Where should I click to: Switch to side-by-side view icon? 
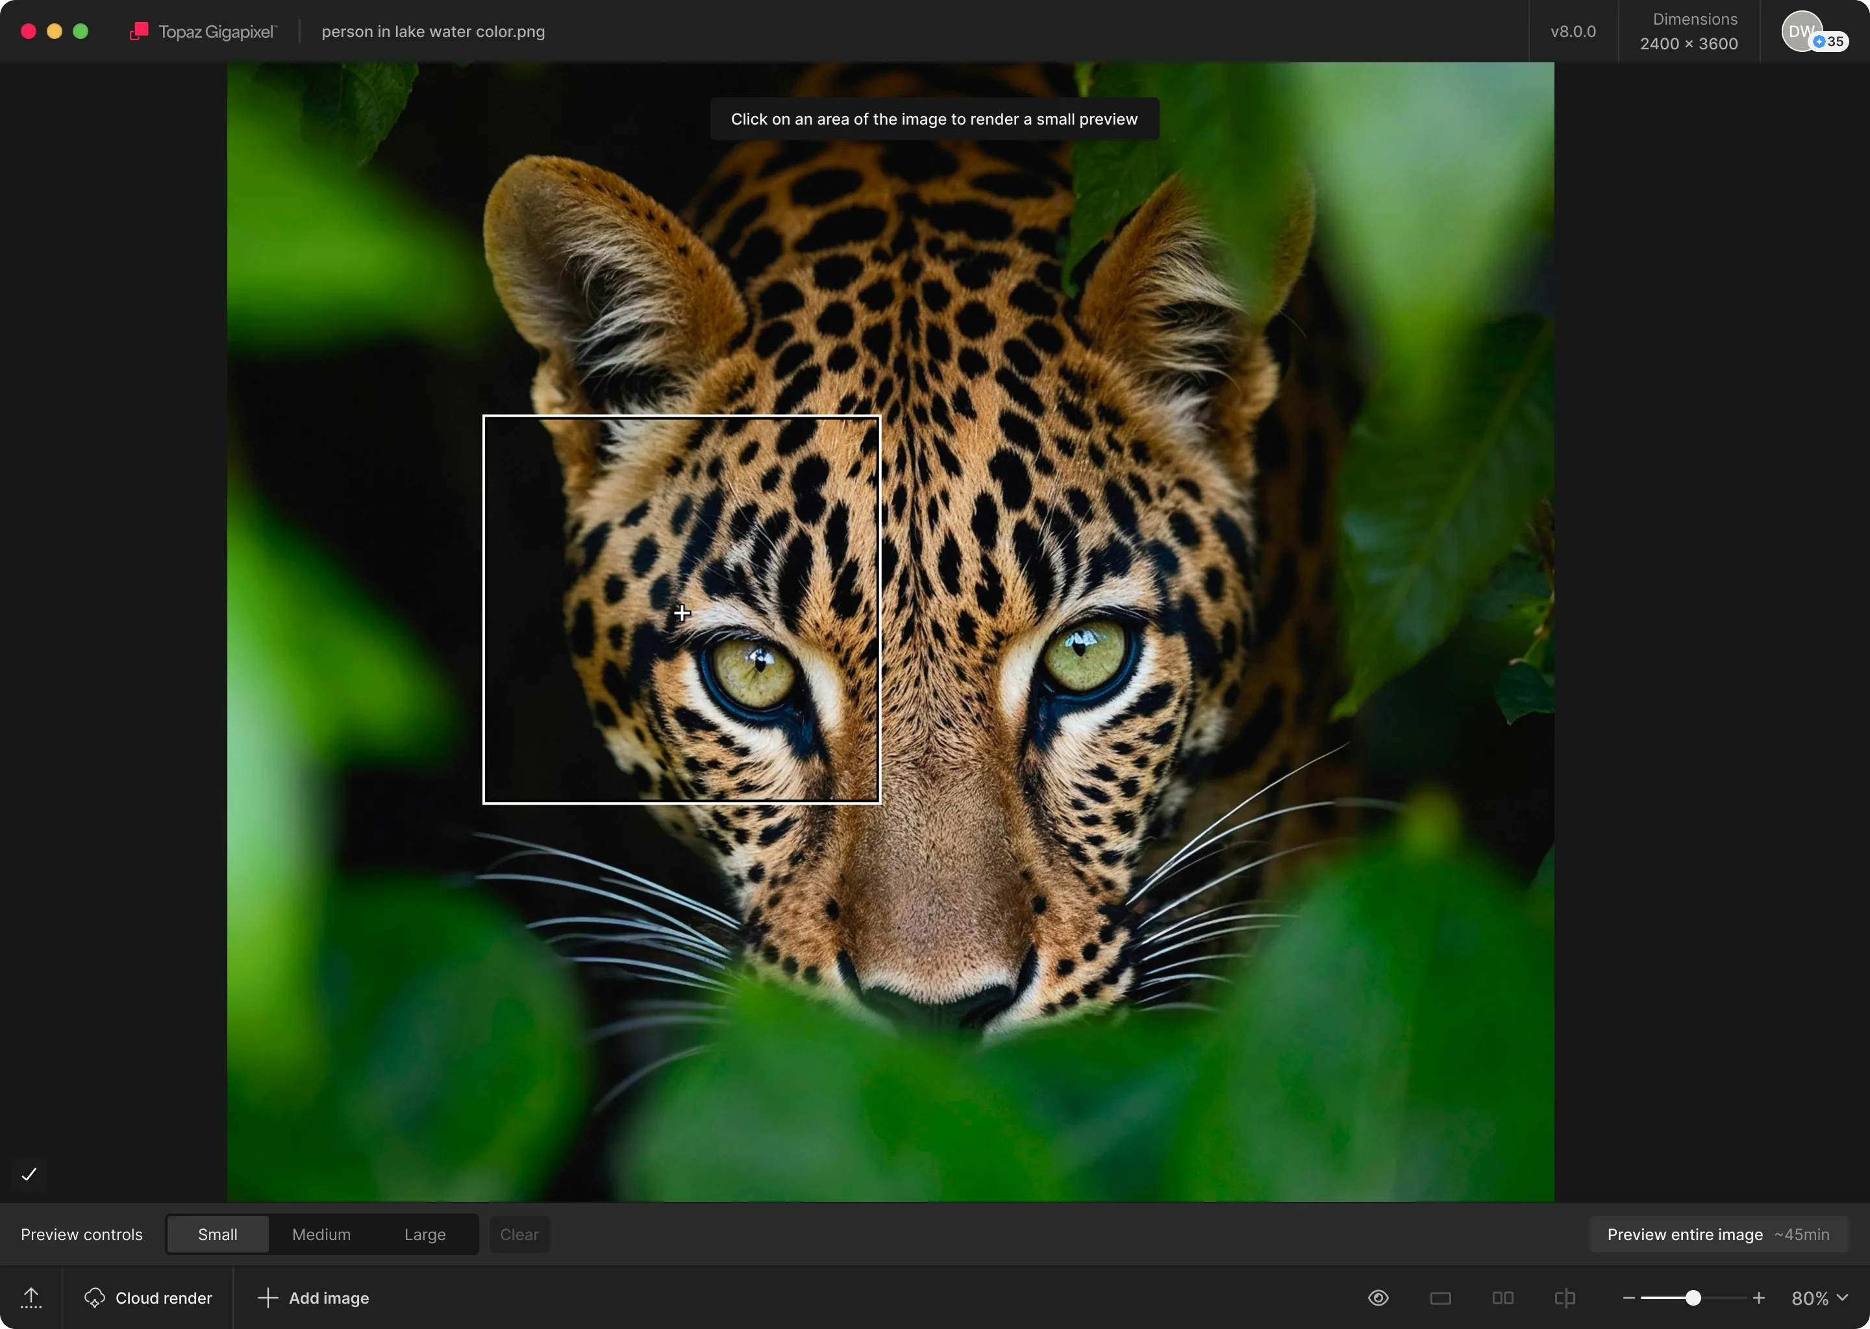click(1502, 1298)
